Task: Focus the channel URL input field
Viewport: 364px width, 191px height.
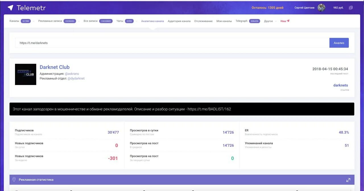Action: click(172, 43)
